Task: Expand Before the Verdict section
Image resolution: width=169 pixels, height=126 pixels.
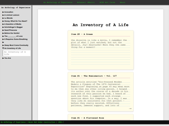Action: (11, 33)
